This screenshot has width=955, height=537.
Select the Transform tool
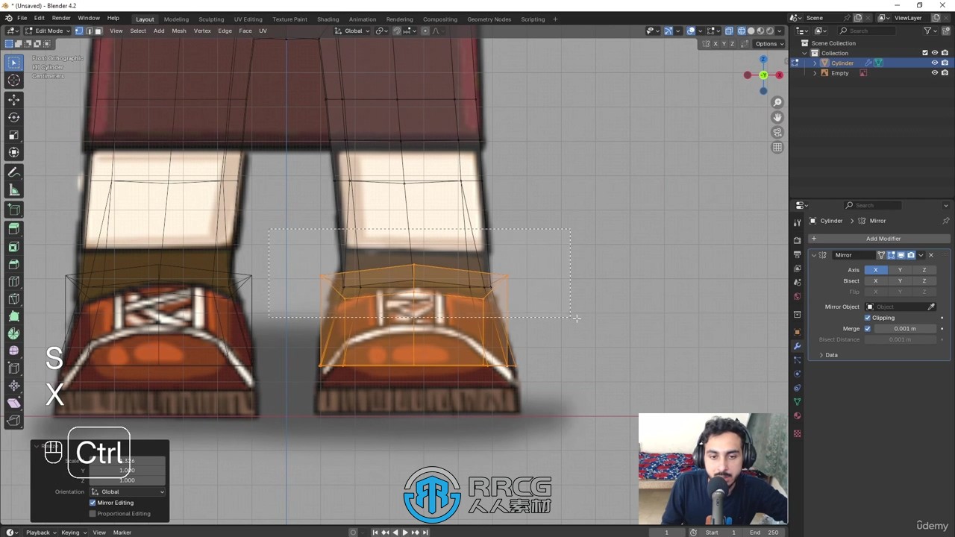coord(13,153)
